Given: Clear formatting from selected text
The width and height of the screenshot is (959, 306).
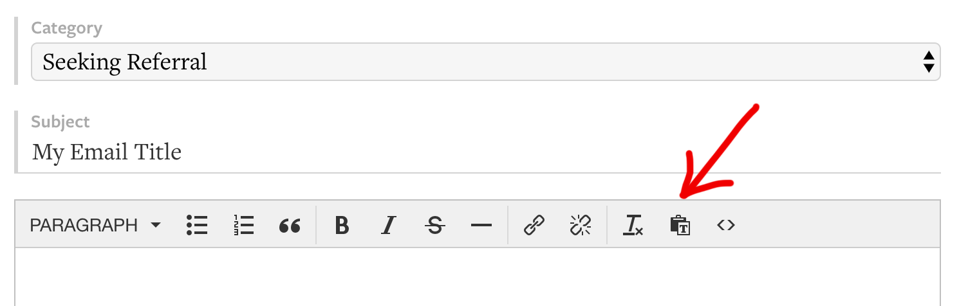Looking at the screenshot, I should [x=633, y=226].
